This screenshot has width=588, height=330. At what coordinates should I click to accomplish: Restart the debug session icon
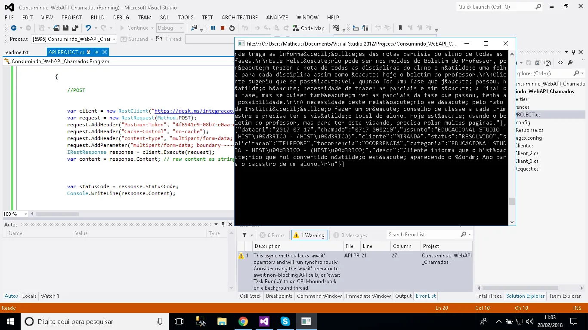coord(232,28)
